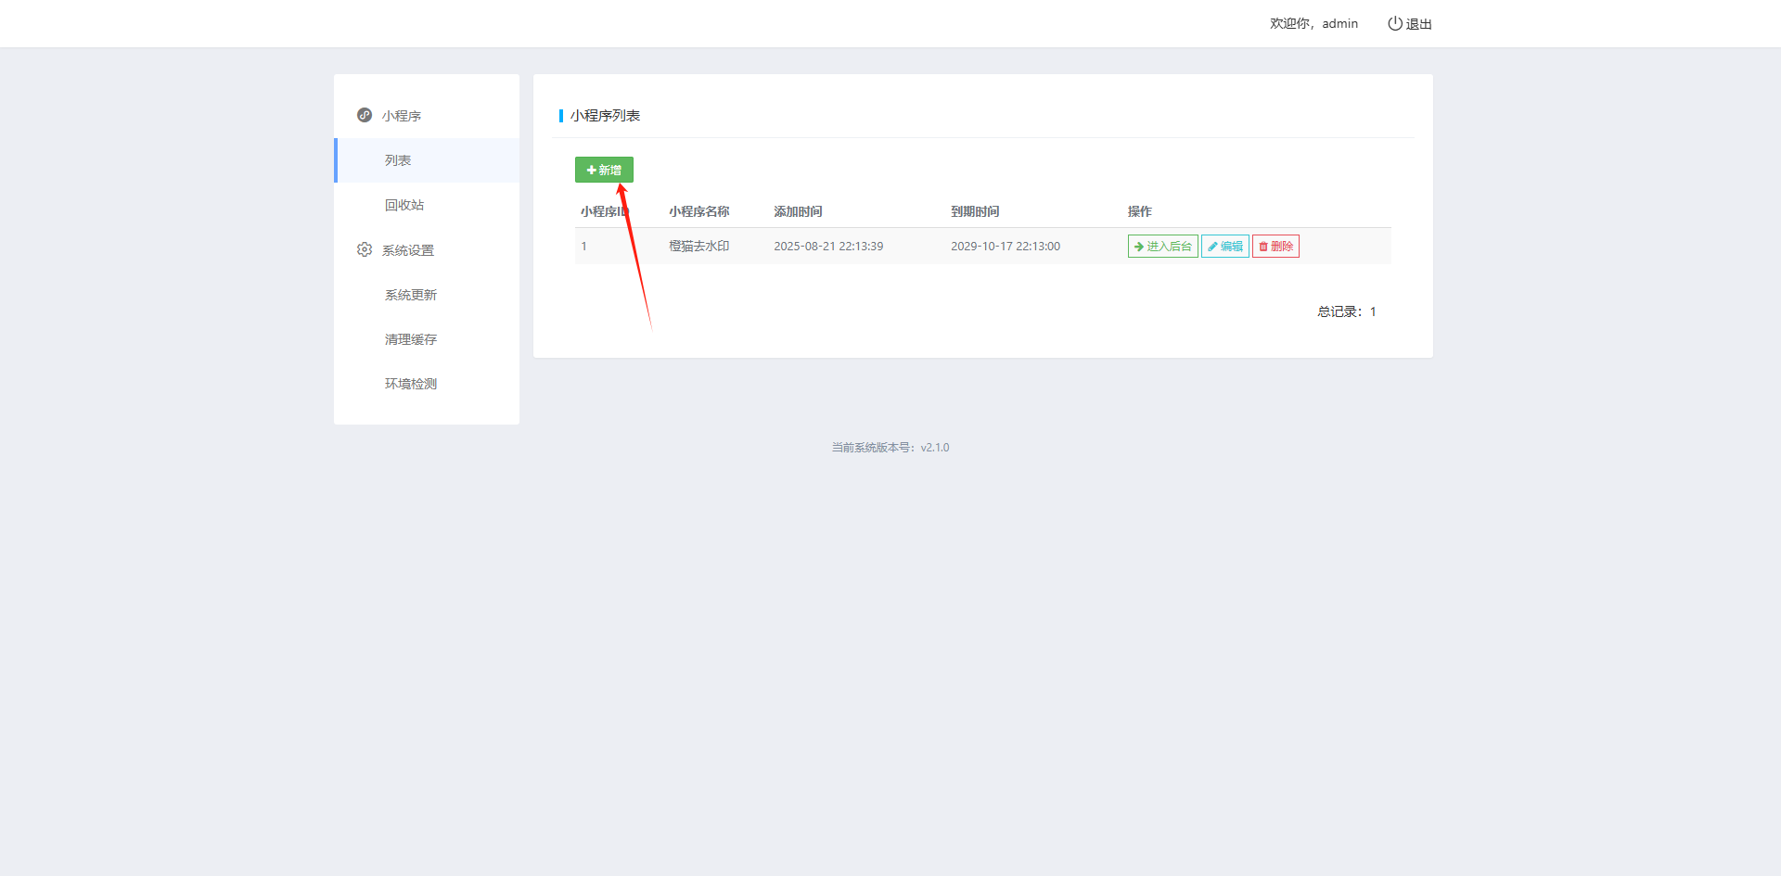Collapse the 小程序 sidebar section label
1781x876 pixels.
(402, 116)
